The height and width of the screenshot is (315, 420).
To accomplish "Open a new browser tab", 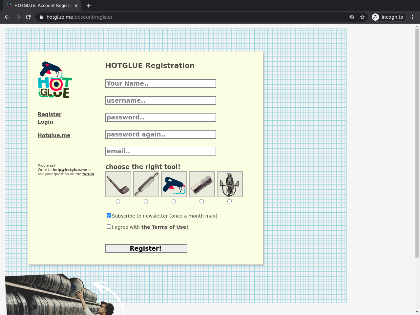I will coord(89,6).
